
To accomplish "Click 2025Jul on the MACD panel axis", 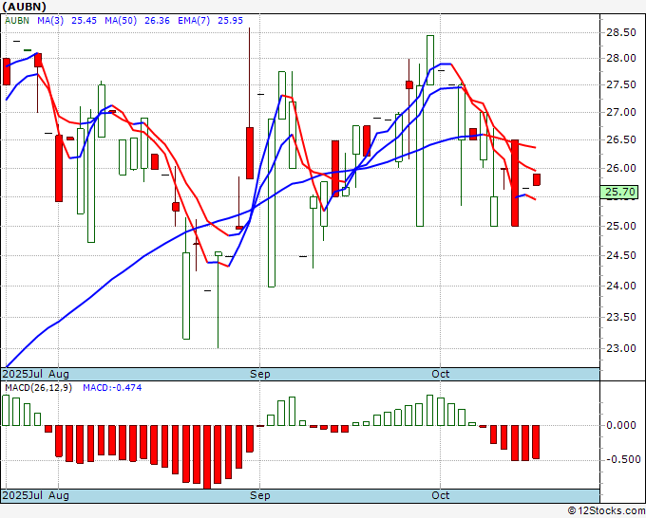I will tap(22, 495).
